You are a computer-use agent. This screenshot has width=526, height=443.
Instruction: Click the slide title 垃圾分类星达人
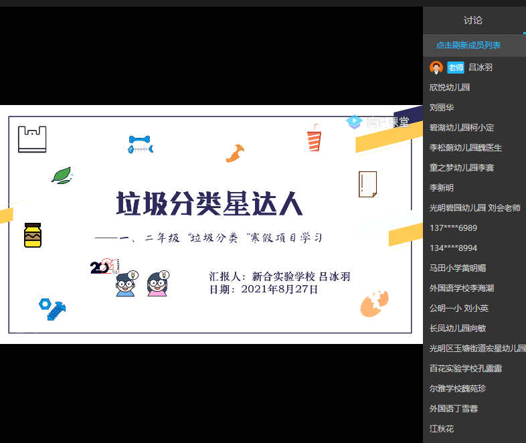(x=209, y=203)
